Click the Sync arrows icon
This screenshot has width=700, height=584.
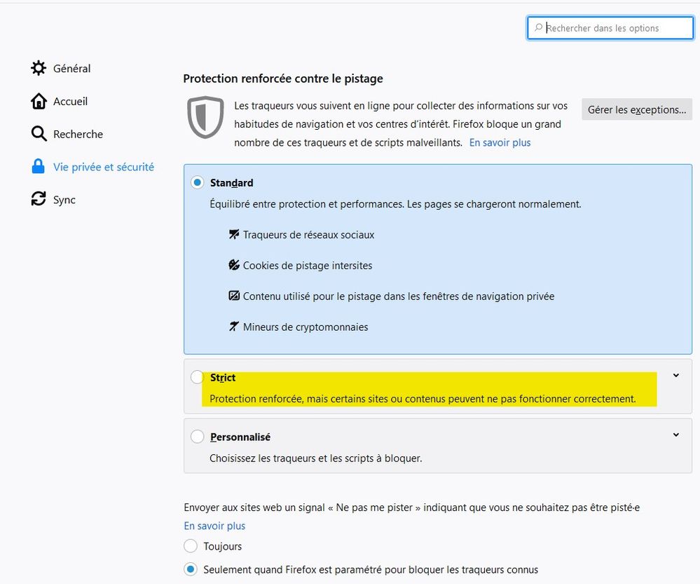click(39, 200)
